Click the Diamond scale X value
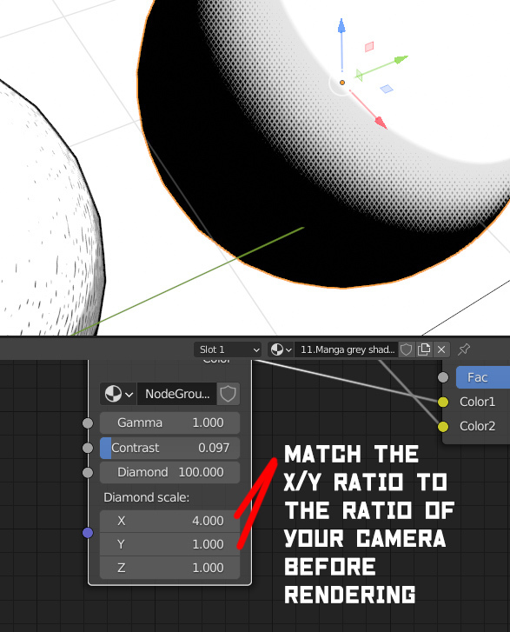510x632 pixels. pos(169,521)
